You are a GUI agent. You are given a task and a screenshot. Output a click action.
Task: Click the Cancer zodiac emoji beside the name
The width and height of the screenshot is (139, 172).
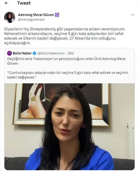click(57, 15)
